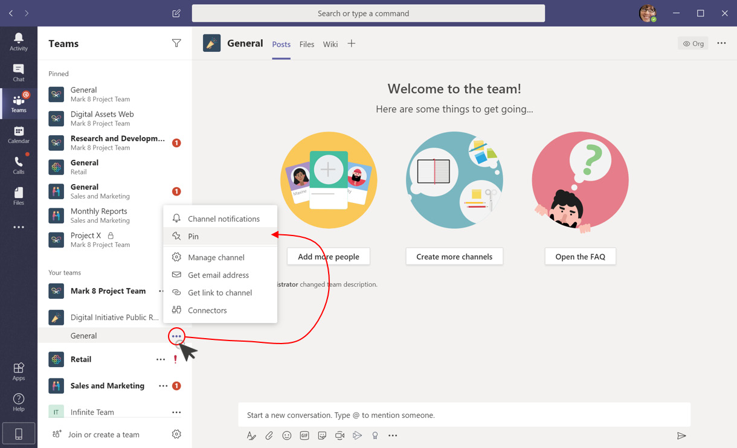Expand the Mark 8 Project Team

point(108,291)
